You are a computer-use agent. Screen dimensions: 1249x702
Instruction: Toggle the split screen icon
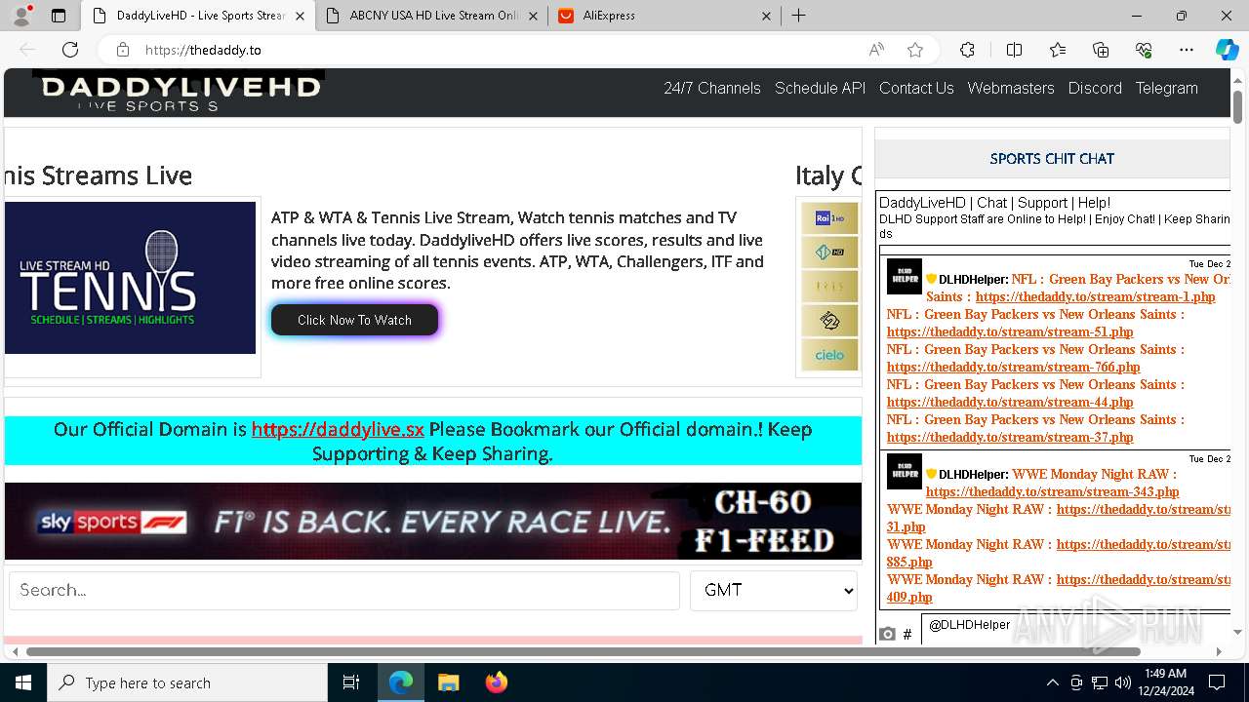click(x=1014, y=50)
